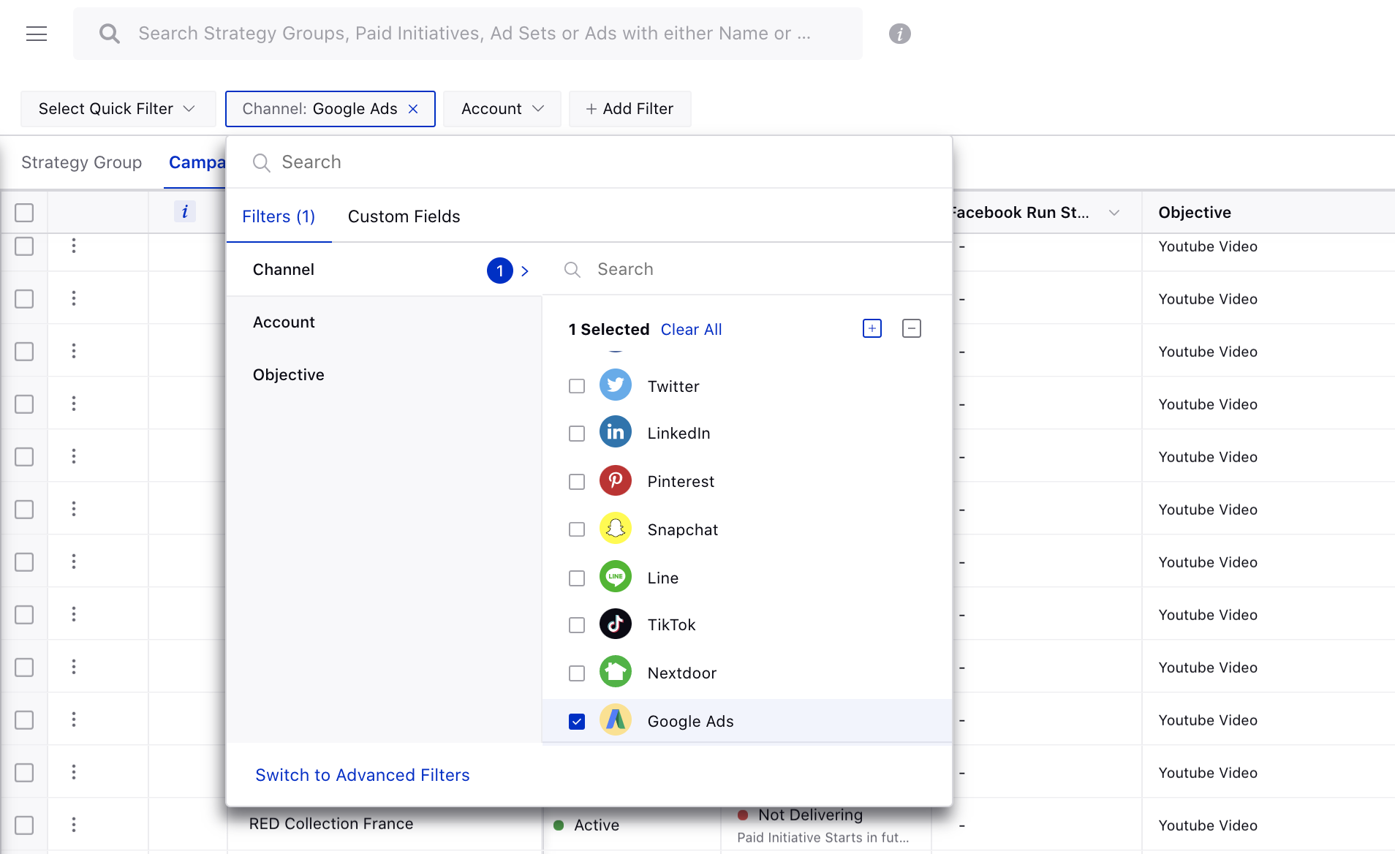Viewport: 1395px width, 854px height.
Task: Remove the Channel: Google Ads filter chip
Action: click(413, 109)
